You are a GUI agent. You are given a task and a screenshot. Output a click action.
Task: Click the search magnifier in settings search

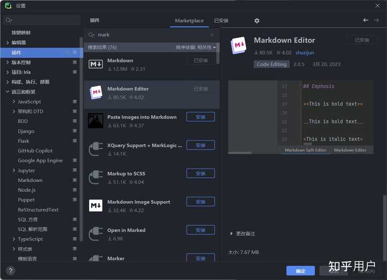9,20
